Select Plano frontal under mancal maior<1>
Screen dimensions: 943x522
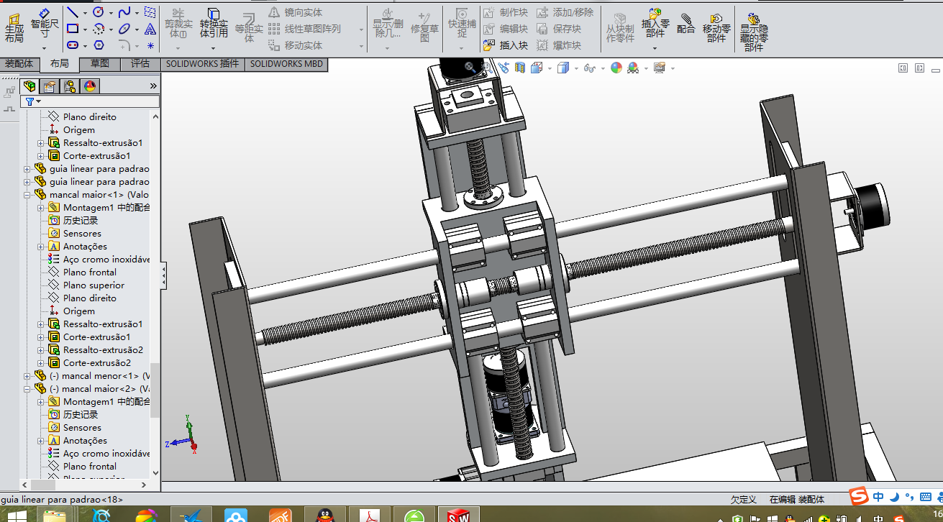pyautogui.click(x=89, y=273)
